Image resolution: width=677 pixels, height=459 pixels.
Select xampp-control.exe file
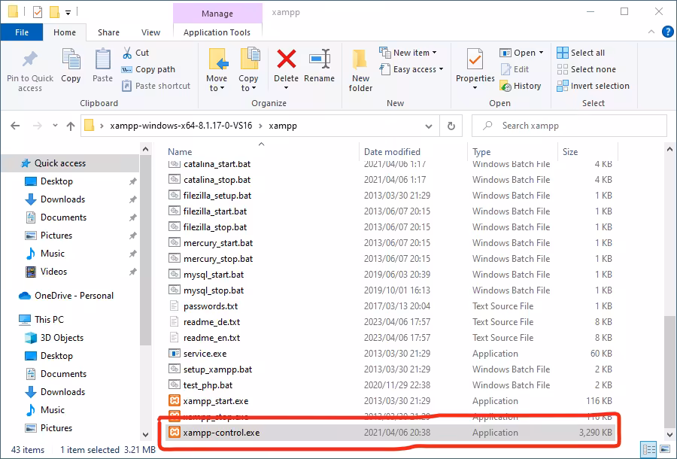[x=389, y=432]
